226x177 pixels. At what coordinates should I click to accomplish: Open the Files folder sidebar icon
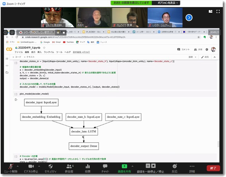7,73
